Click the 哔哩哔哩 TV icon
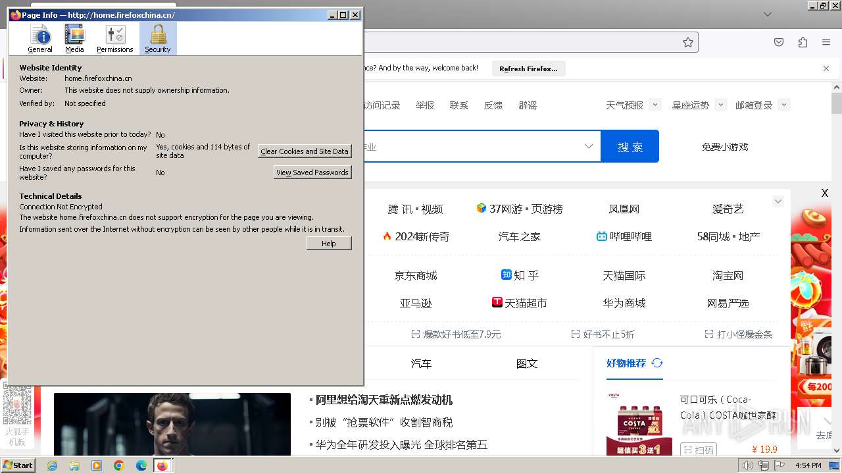This screenshot has width=842, height=474. [601, 236]
